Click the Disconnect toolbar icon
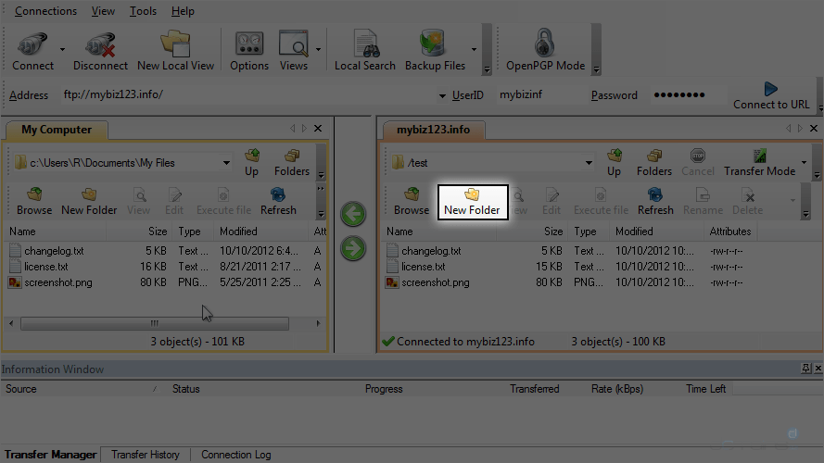The height and width of the screenshot is (463, 824). click(100, 50)
